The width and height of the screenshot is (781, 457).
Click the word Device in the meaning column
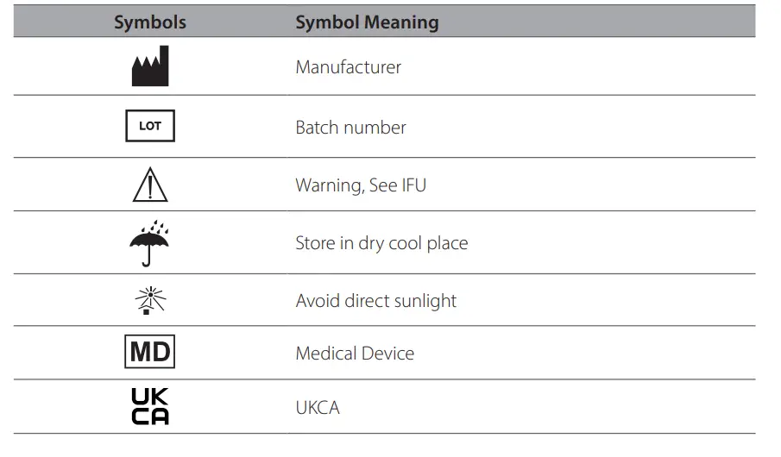pos(390,354)
